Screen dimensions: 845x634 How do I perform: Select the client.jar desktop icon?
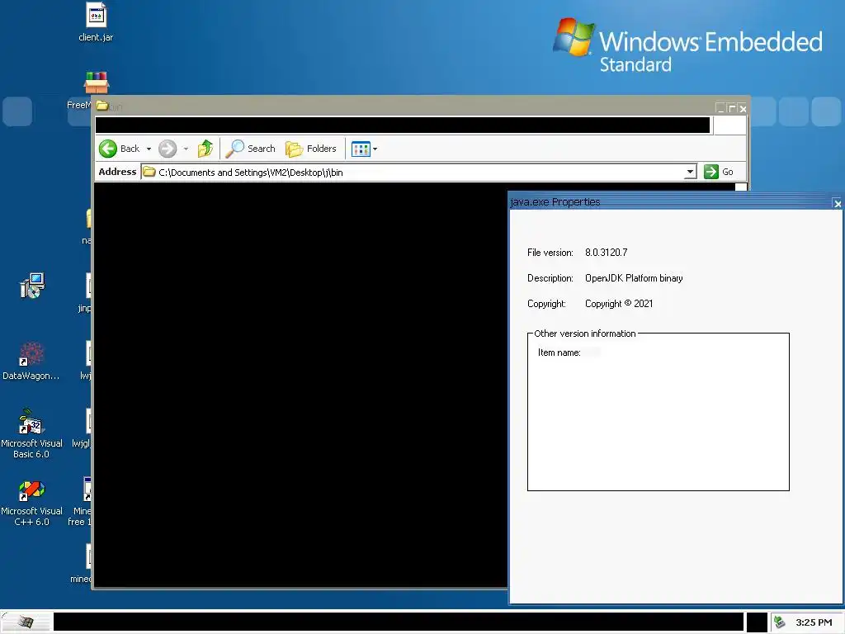(x=96, y=22)
